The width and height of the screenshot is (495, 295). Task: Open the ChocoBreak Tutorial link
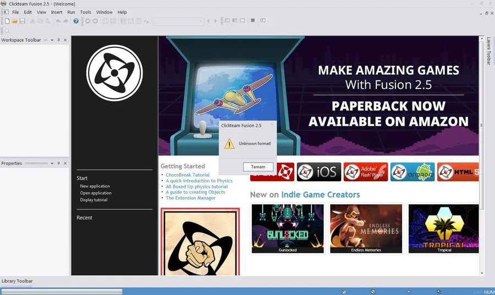188,175
